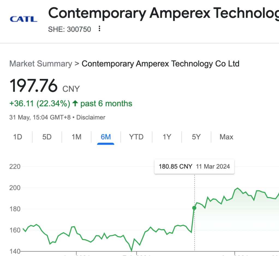Switch to the 1D chart range
The width and height of the screenshot is (279, 256).
[18, 137]
